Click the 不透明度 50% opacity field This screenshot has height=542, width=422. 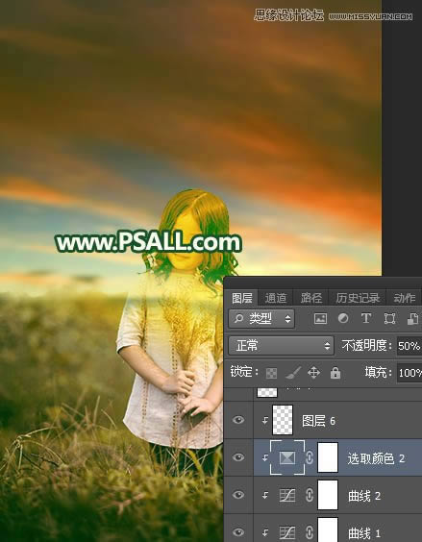410,346
